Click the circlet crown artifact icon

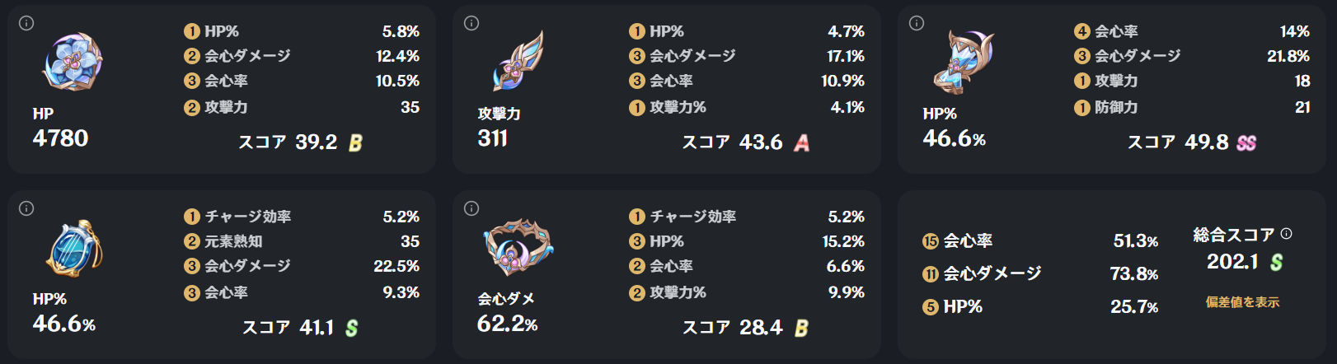click(x=518, y=247)
